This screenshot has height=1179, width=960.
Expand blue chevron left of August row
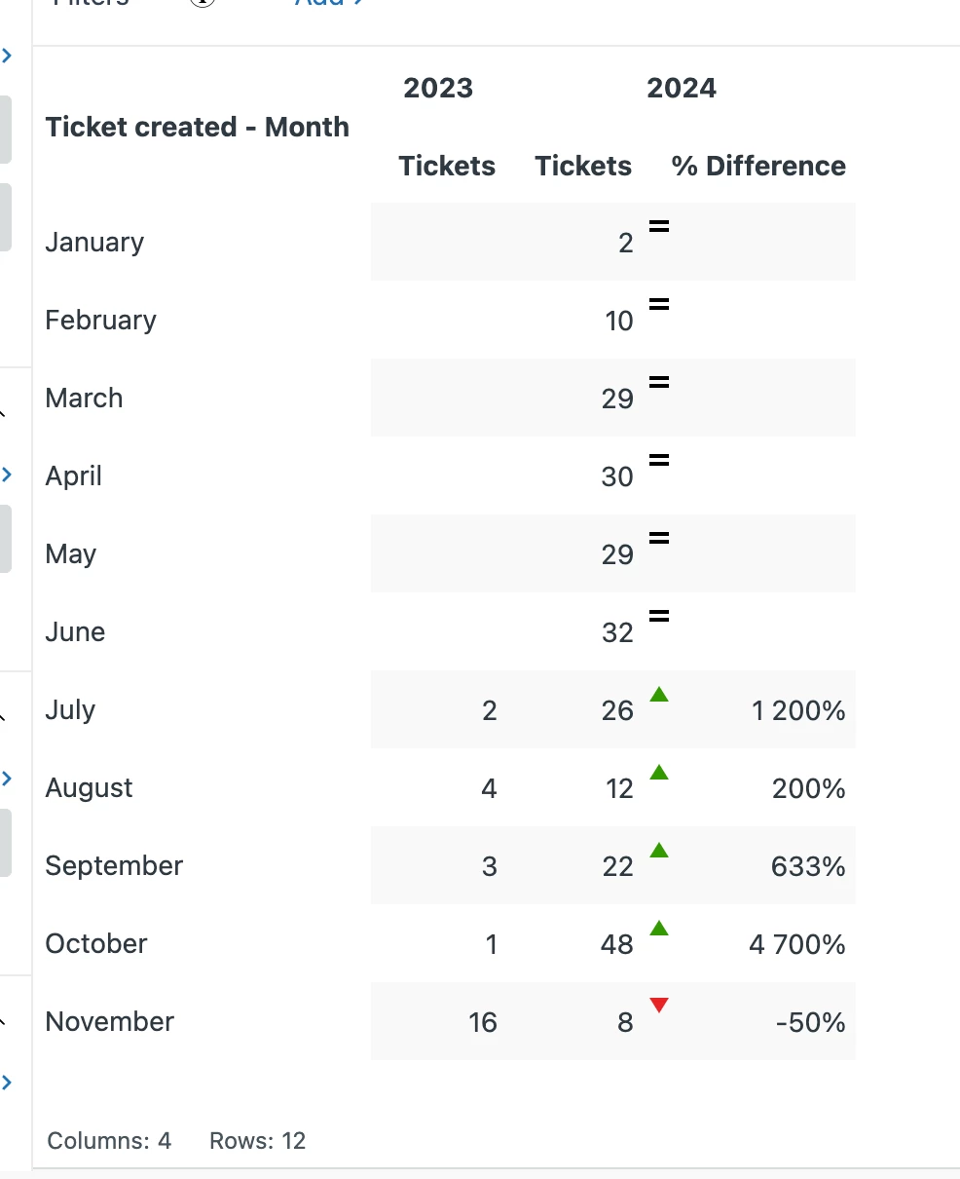coord(8,778)
